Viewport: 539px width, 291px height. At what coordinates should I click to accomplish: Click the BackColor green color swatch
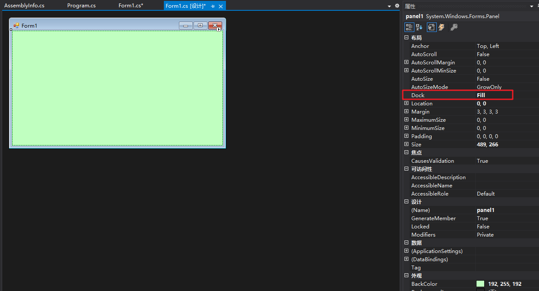coord(480,284)
